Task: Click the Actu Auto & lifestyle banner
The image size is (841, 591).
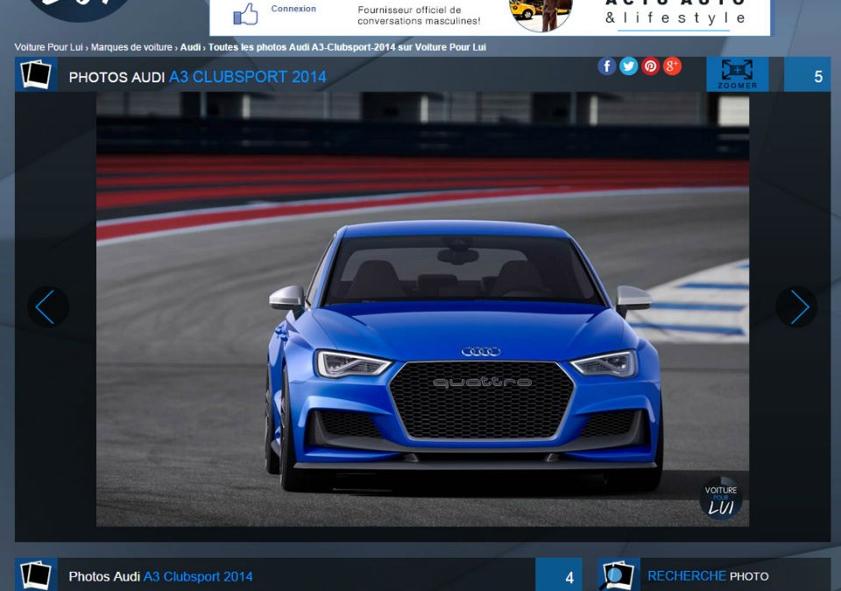Action: [x=675, y=15]
